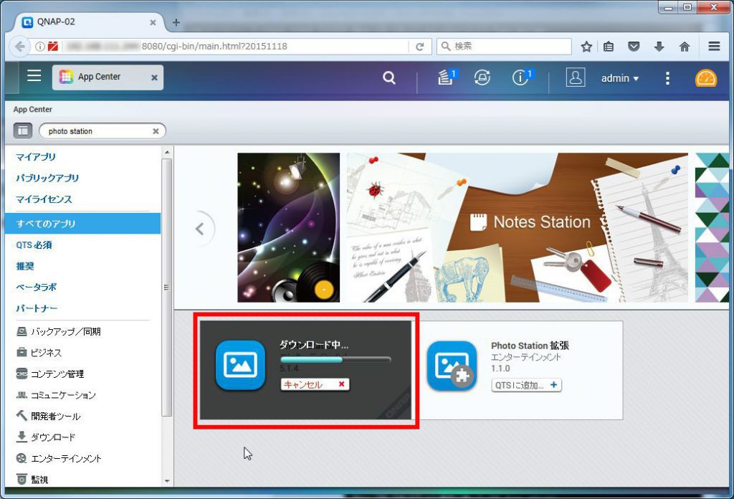Click the Photo Station 拡張 app icon

[x=452, y=366]
